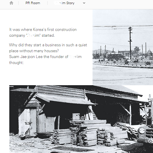Open the lumber yard photograph
The width and height of the screenshot is (153, 153).
tap(81, 119)
